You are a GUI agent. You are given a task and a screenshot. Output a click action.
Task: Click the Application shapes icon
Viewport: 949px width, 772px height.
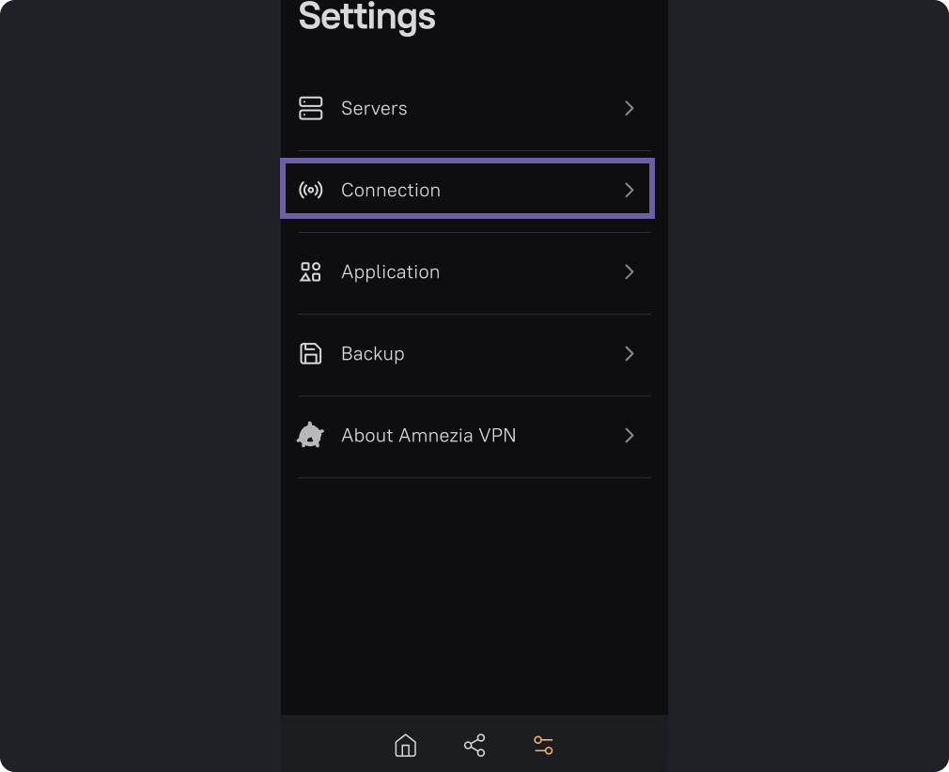[x=310, y=271]
